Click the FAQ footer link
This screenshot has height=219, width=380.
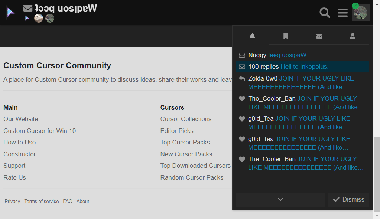click(68, 202)
